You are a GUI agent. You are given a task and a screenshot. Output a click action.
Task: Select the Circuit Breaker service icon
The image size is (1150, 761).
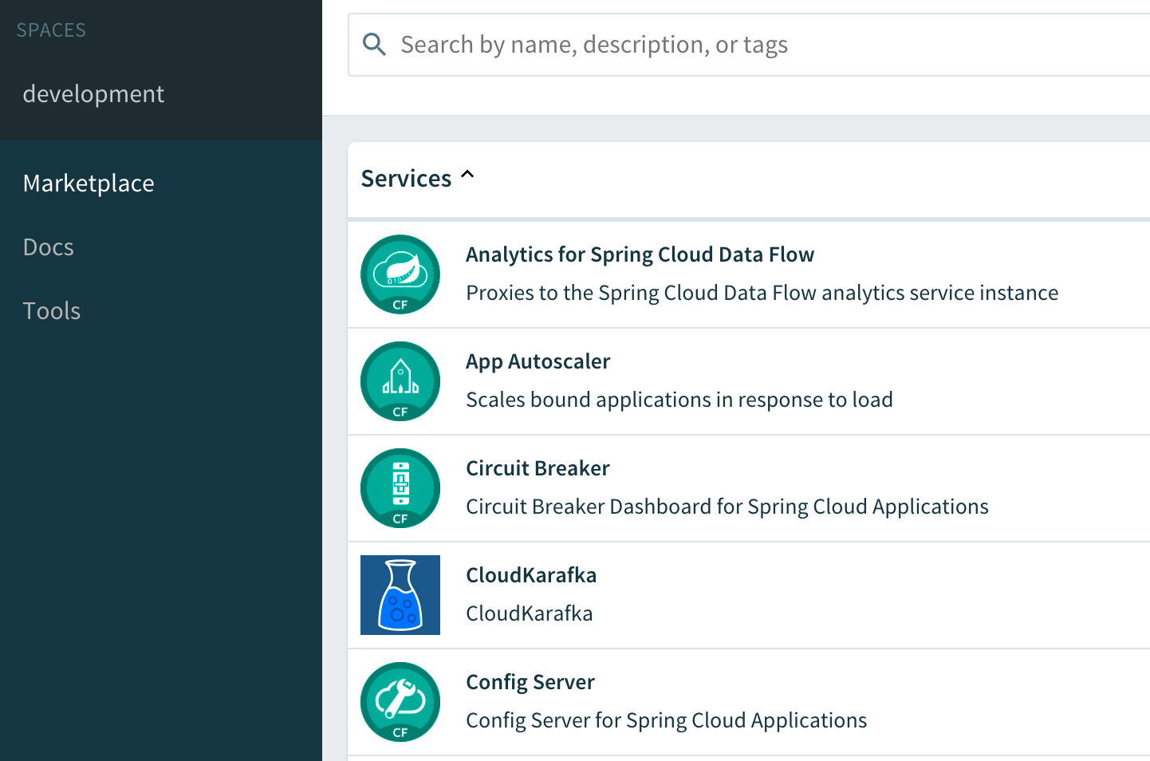tap(400, 488)
